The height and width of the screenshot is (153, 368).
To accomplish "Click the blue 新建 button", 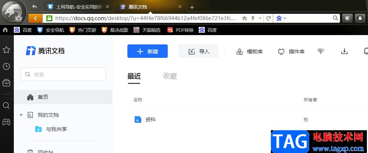I will [148, 51].
